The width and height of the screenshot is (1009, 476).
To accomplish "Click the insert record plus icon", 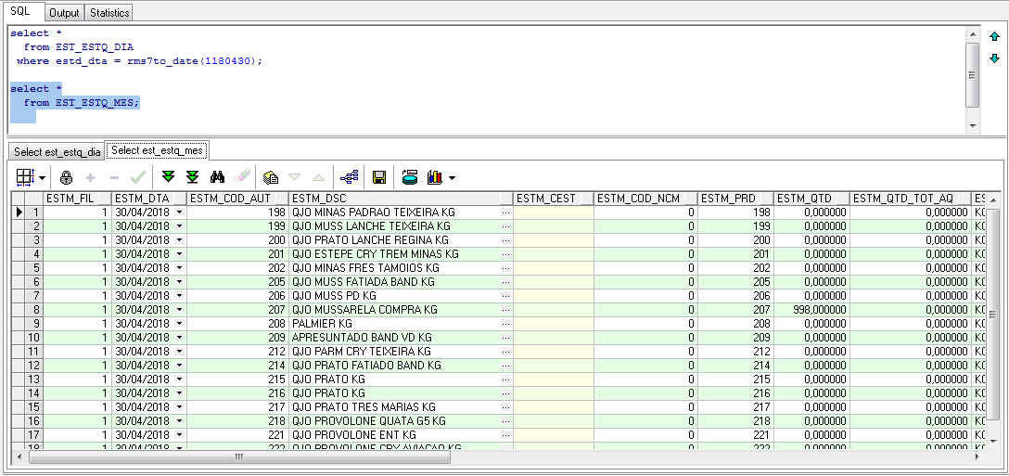I will (x=90, y=176).
